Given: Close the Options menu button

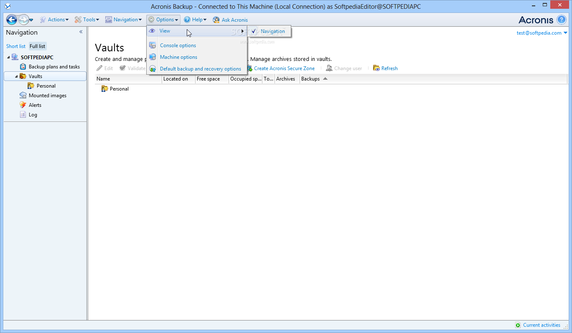Looking at the screenshot, I should click(163, 20).
